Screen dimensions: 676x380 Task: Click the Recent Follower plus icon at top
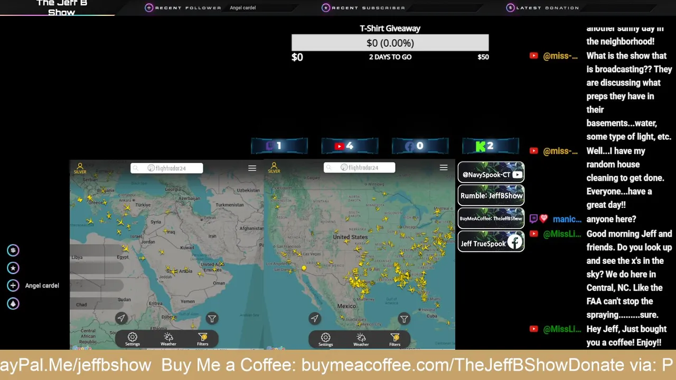pos(149,7)
